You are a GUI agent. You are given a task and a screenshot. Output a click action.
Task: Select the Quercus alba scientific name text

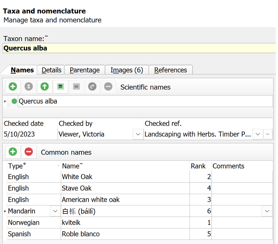click(38, 101)
